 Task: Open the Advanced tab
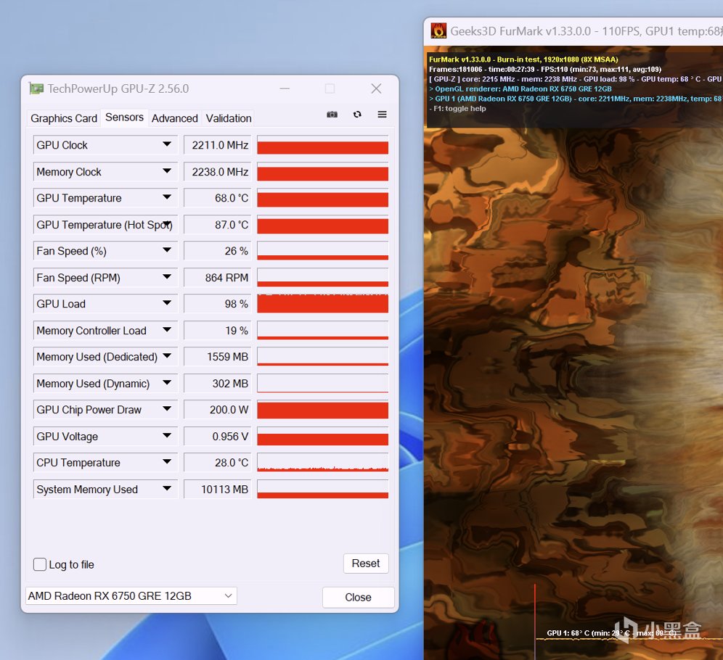175,118
